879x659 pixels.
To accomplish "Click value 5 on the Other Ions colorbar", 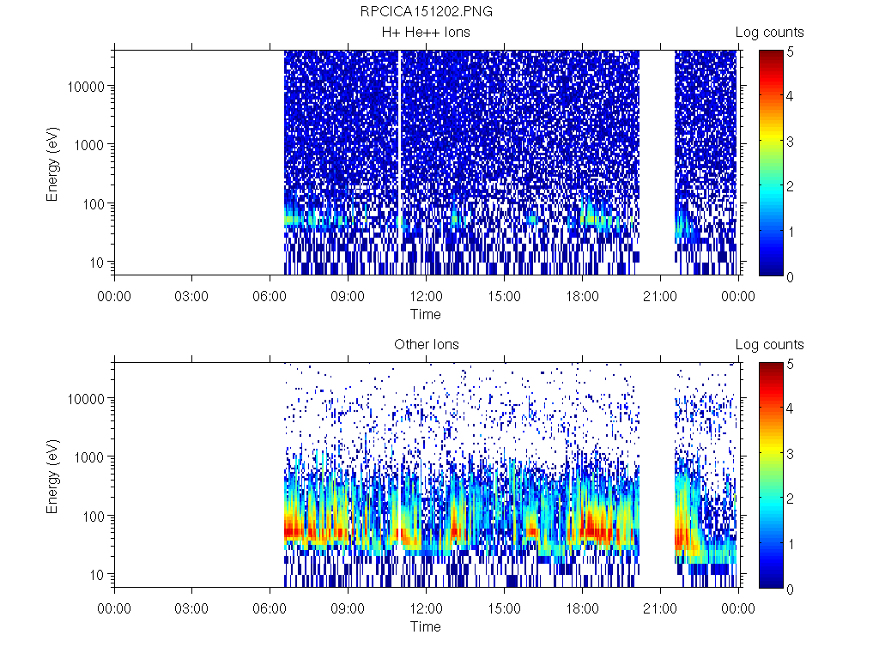I will click(790, 364).
